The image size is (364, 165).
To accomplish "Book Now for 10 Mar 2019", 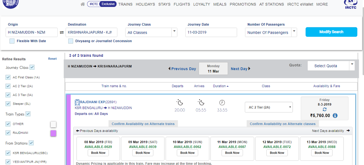I will pyautogui.click(x=187, y=153).
